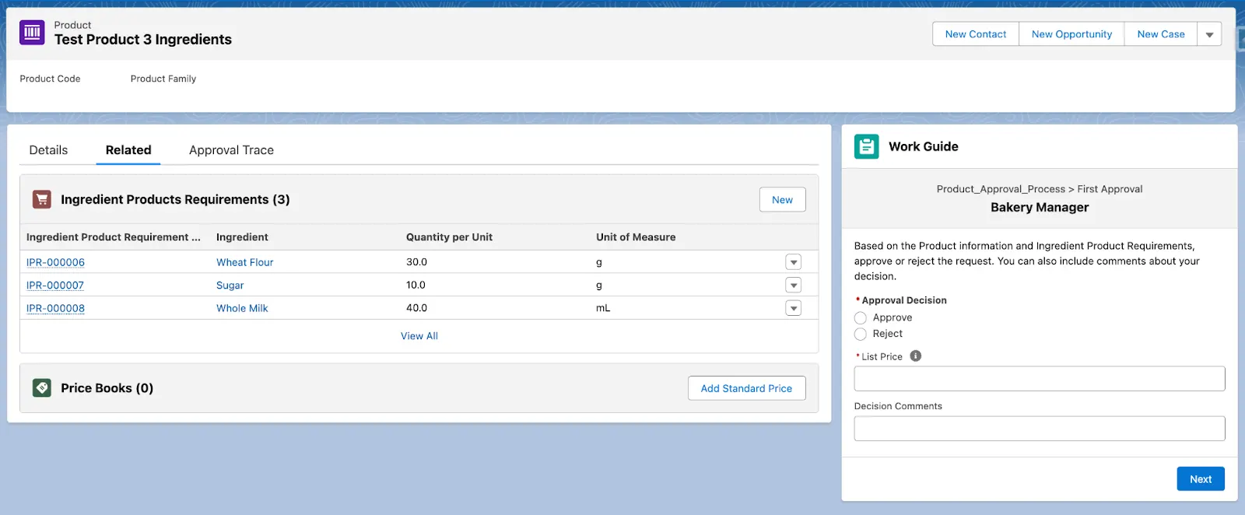Switch to the Details tab
The height and width of the screenshot is (515, 1245).
[x=48, y=150]
